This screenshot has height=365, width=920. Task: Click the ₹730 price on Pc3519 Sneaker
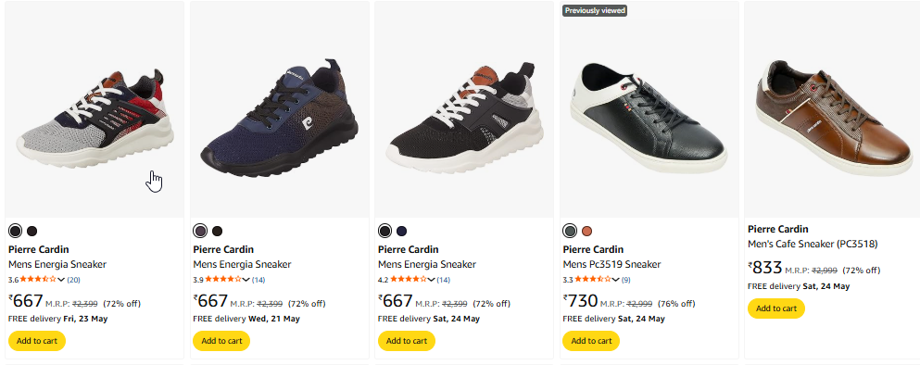pos(580,301)
